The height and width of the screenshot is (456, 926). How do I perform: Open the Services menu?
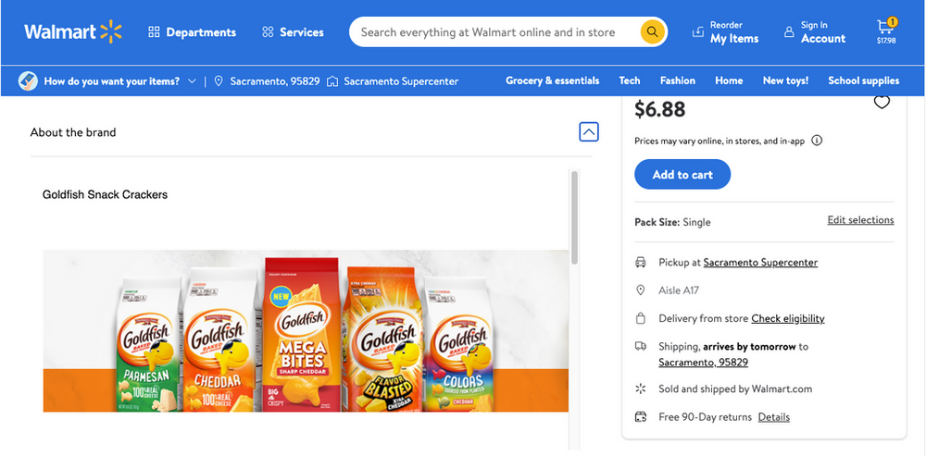tap(293, 32)
